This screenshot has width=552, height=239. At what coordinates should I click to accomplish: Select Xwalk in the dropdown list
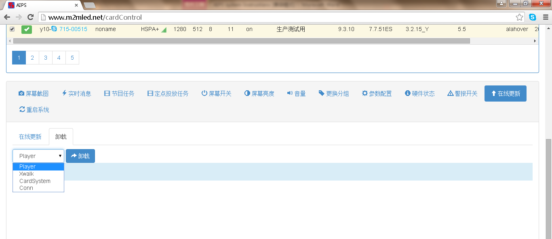pos(38,174)
